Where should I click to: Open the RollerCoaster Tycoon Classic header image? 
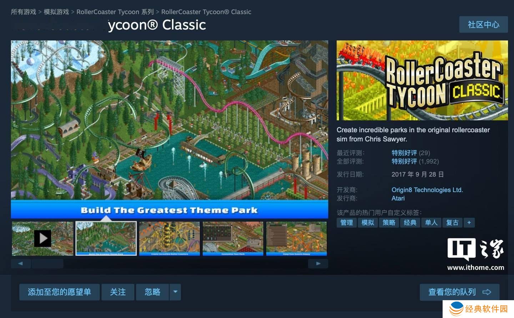coord(422,80)
